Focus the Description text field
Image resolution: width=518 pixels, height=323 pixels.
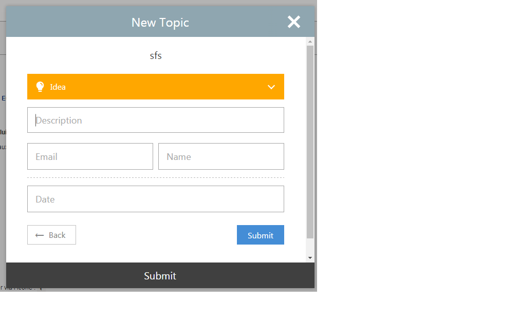coord(155,120)
